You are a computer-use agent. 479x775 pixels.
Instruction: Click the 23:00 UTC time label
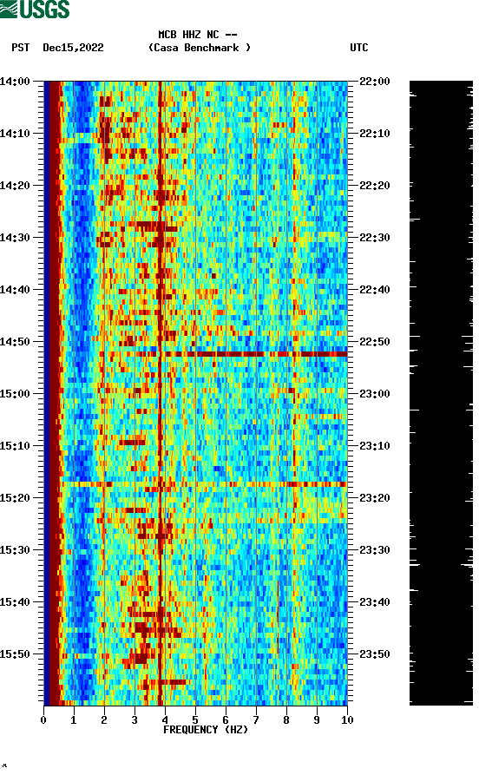[x=375, y=394]
